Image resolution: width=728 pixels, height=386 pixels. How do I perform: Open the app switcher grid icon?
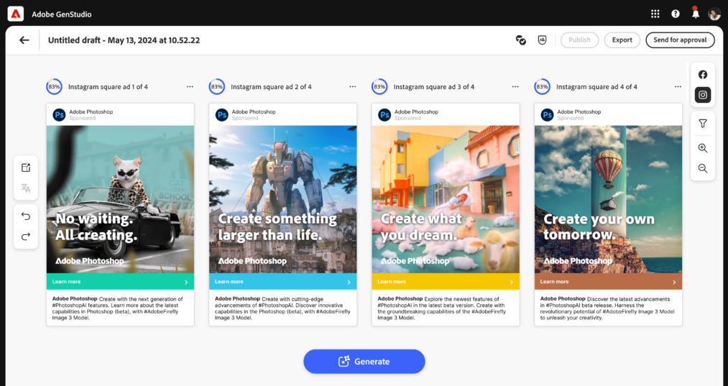[x=655, y=14]
